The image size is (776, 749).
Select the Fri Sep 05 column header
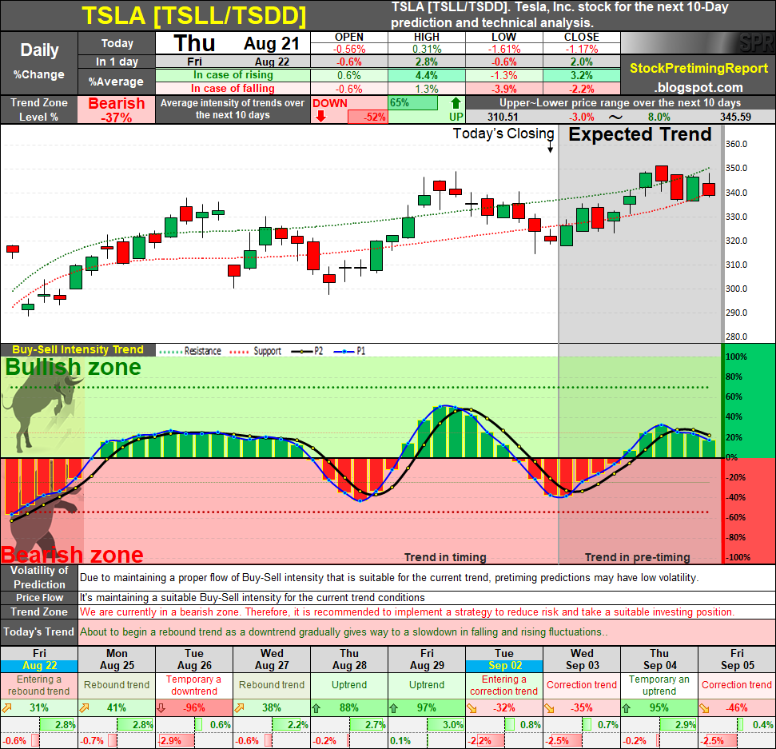coord(737,659)
